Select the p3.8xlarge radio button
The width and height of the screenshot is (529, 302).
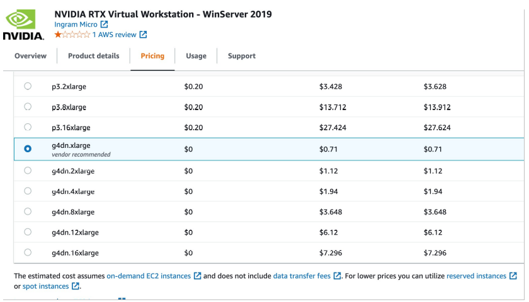[x=28, y=106]
